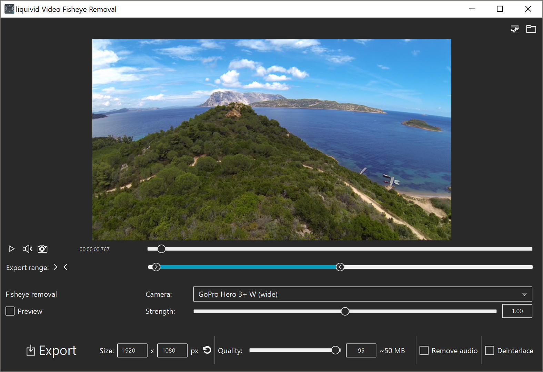Enable the Preview checkbox
543x372 pixels.
(x=10, y=311)
